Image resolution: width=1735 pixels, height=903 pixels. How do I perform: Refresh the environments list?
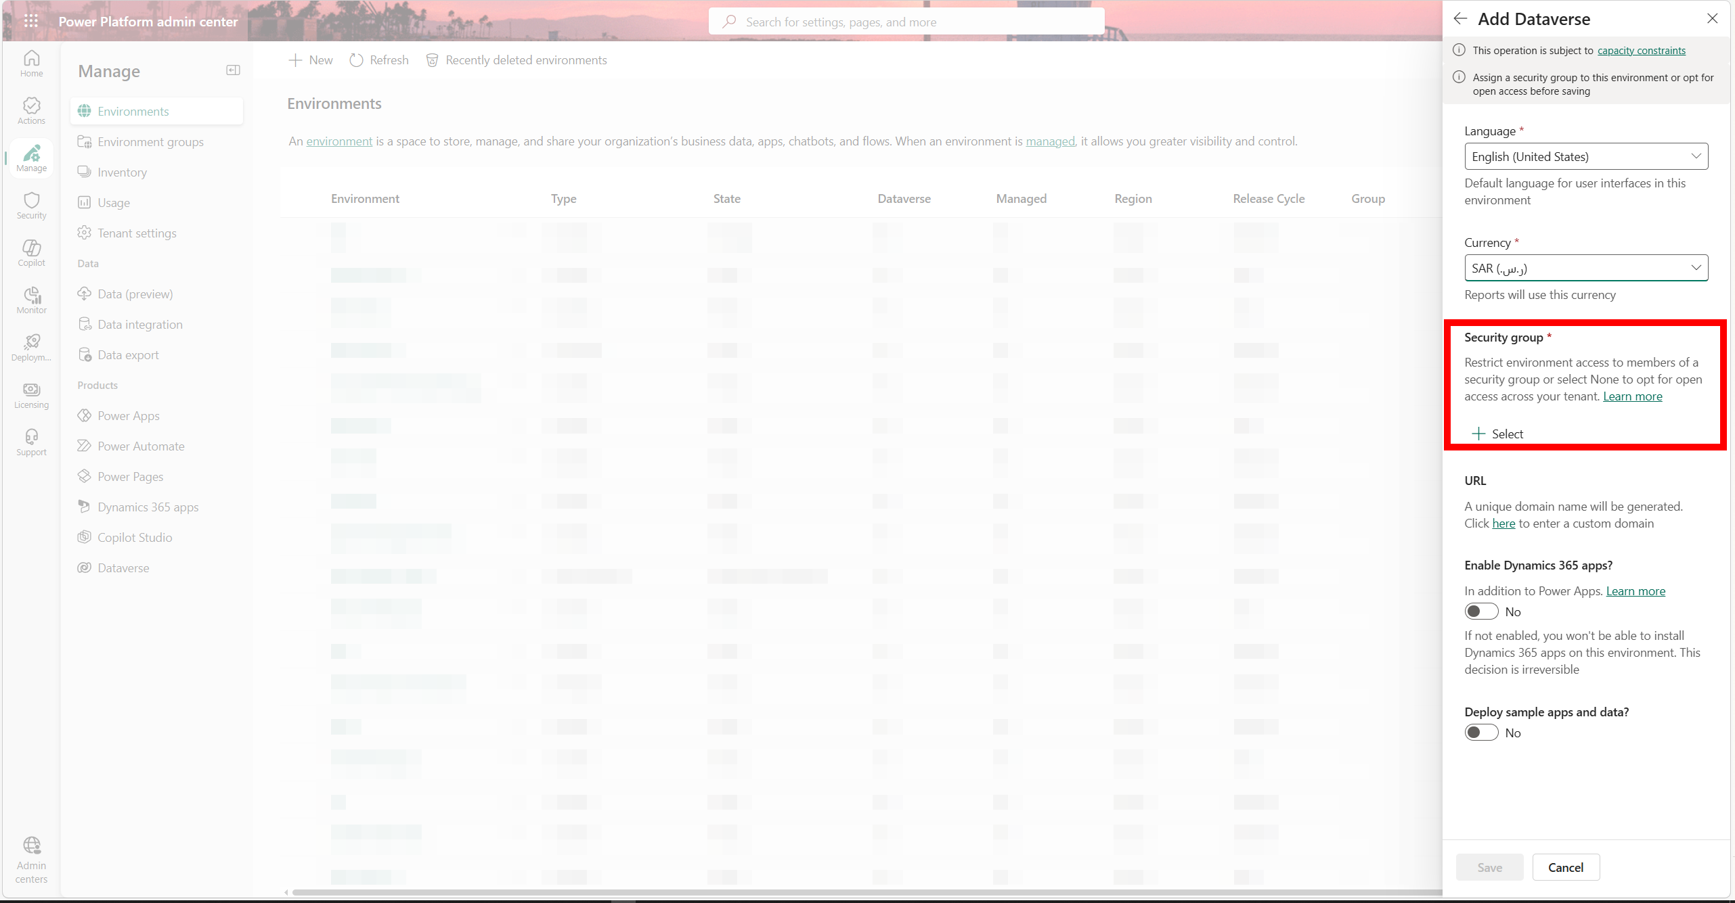tap(379, 60)
